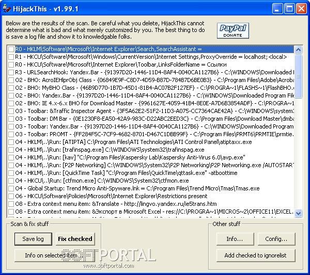This screenshot has width=310, height=275.
Task: Open Info on selected item
Action: [55, 255]
